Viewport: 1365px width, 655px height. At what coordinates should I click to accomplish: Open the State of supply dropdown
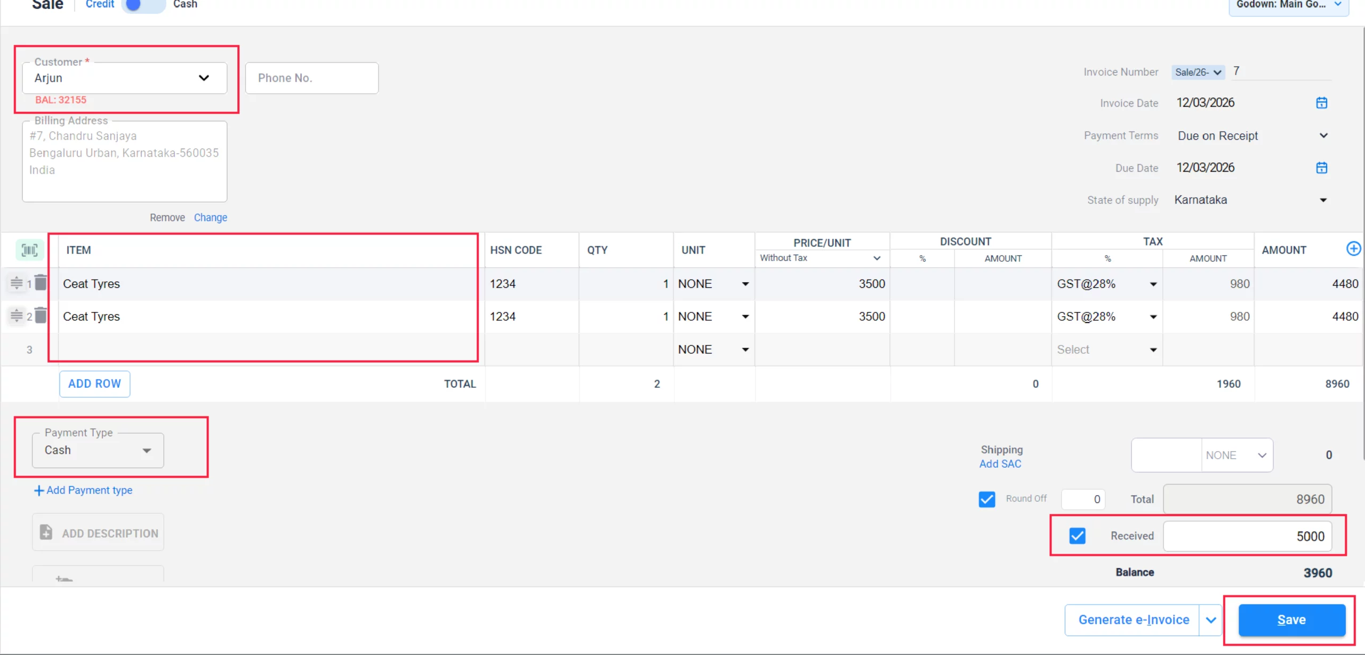[1324, 200]
